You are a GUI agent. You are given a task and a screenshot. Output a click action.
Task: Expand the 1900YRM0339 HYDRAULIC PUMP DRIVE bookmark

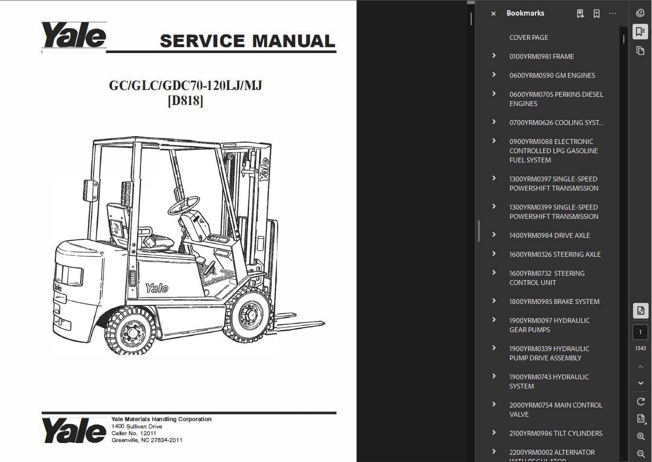pyautogui.click(x=494, y=348)
